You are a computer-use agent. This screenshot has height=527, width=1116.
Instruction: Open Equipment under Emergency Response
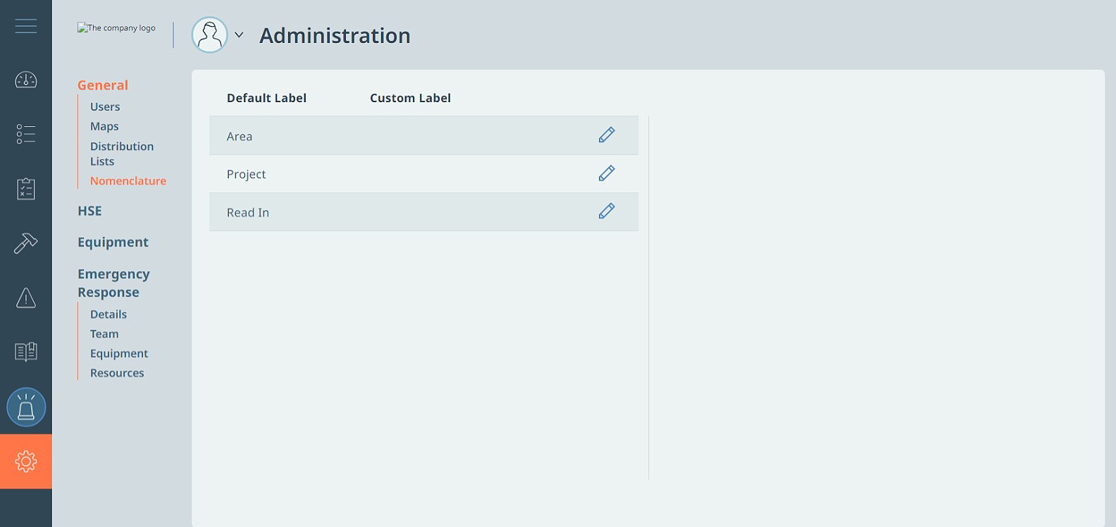point(119,354)
